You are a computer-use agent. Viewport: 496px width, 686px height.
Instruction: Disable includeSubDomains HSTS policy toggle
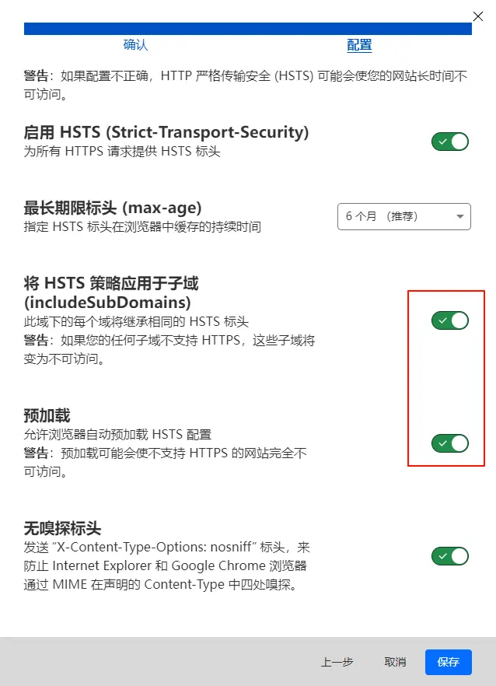click(x=450, y=320)
